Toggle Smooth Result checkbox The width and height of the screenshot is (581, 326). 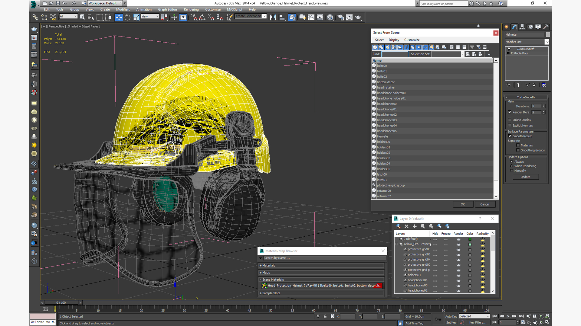coord(510,136)
